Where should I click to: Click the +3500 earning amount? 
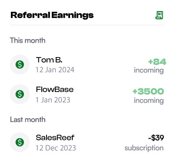(x=148, y=92)
